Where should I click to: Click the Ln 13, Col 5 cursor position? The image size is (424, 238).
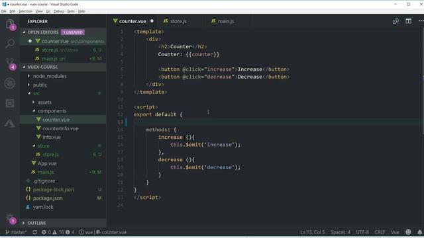pos(312,232)
